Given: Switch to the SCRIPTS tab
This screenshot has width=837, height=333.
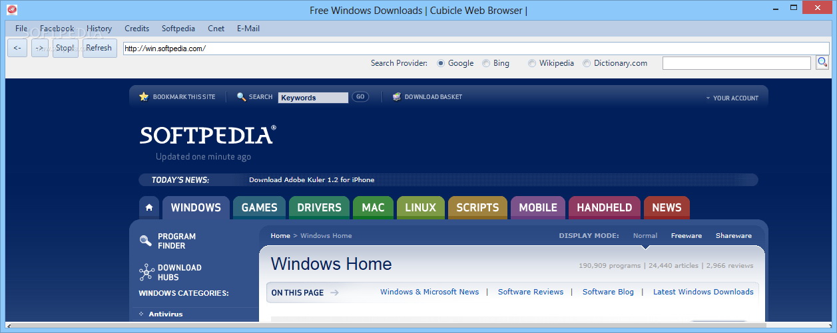Looking at the screenshot, I should [477, 207].
